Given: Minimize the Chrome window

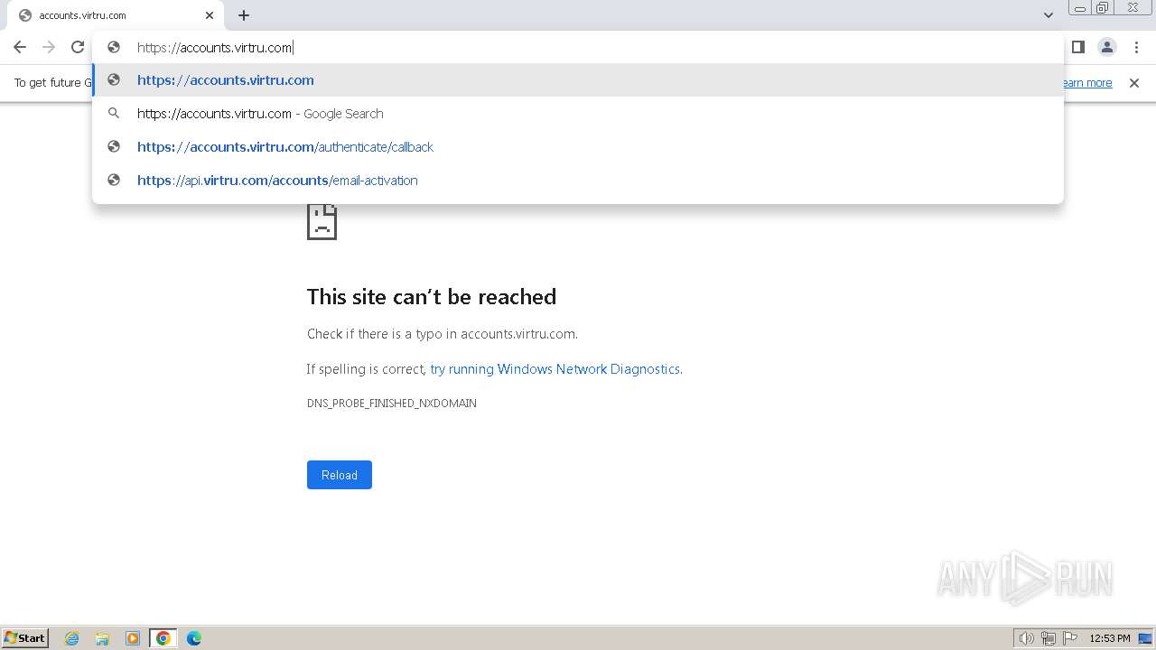Looking at the screenshot, I should 1080,7.
